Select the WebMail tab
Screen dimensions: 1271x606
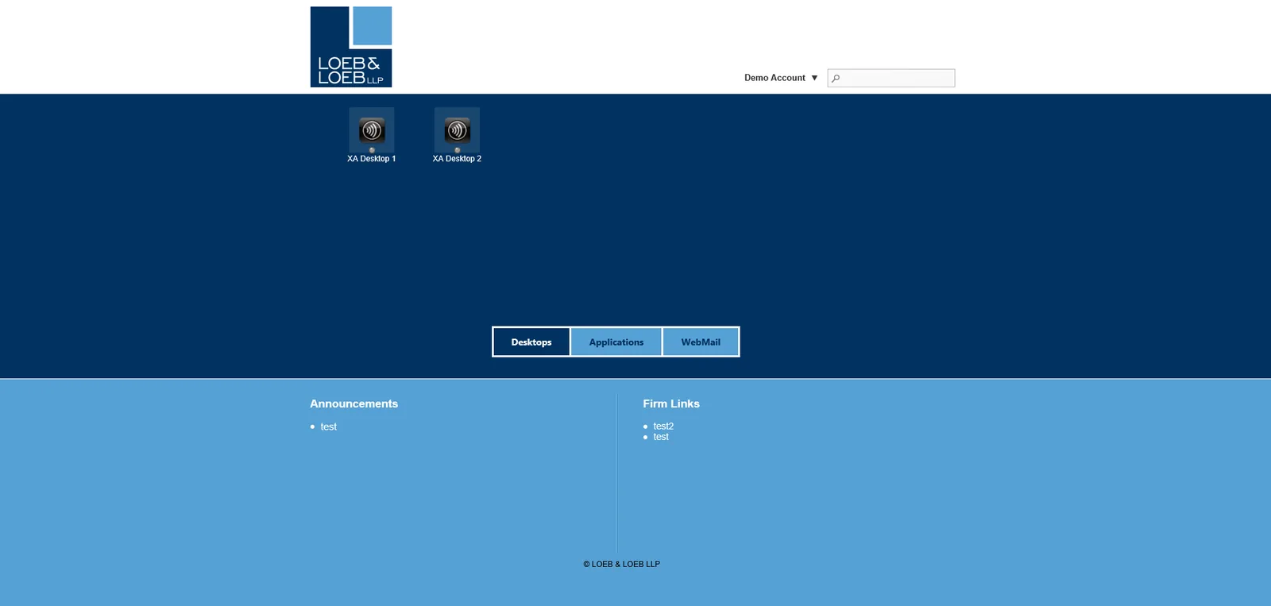[701, 342]
